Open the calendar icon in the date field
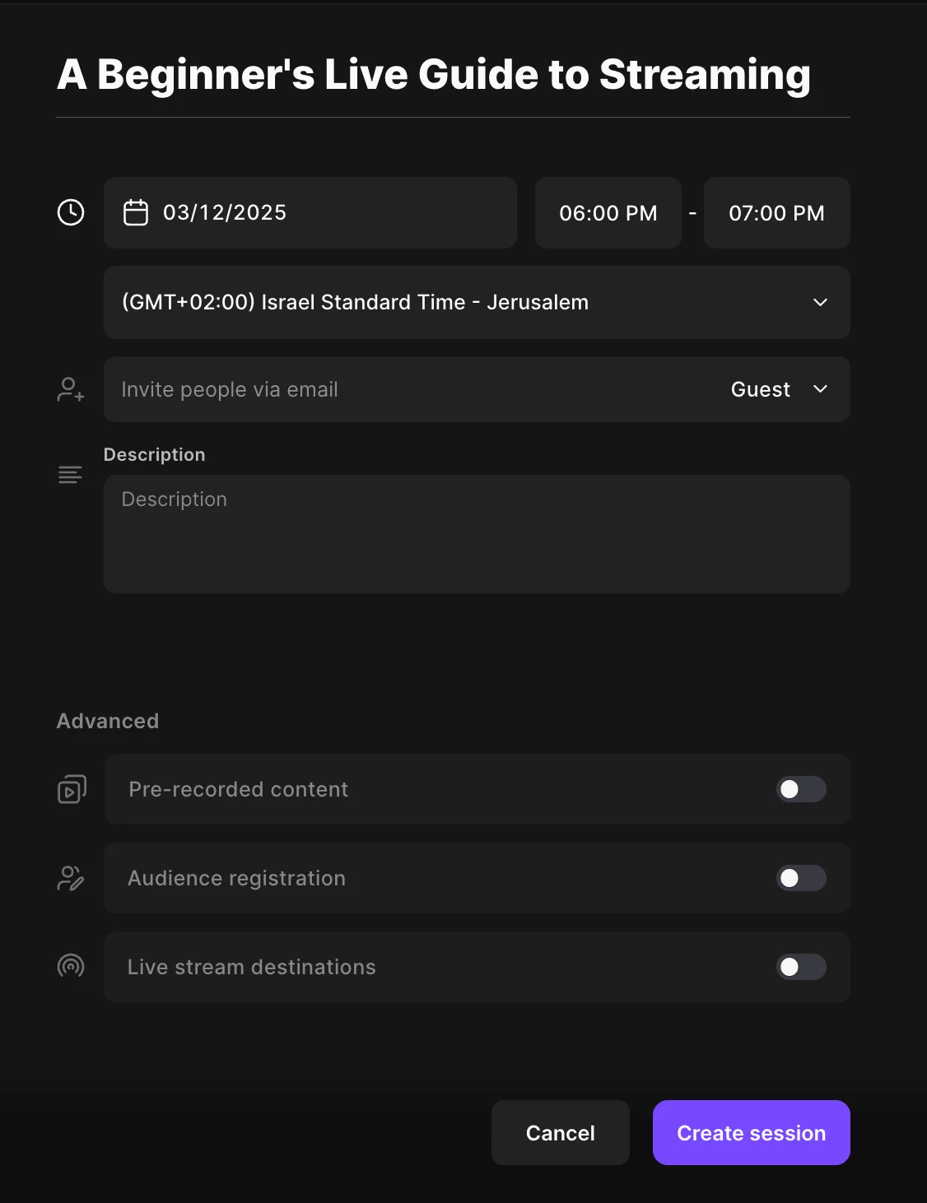This screenshot has height=1203, width=927. [136, 212]
